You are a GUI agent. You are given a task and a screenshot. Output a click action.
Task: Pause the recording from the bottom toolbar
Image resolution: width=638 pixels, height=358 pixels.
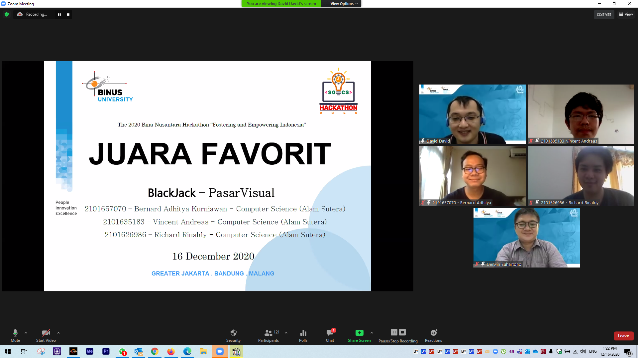point(394,332)
